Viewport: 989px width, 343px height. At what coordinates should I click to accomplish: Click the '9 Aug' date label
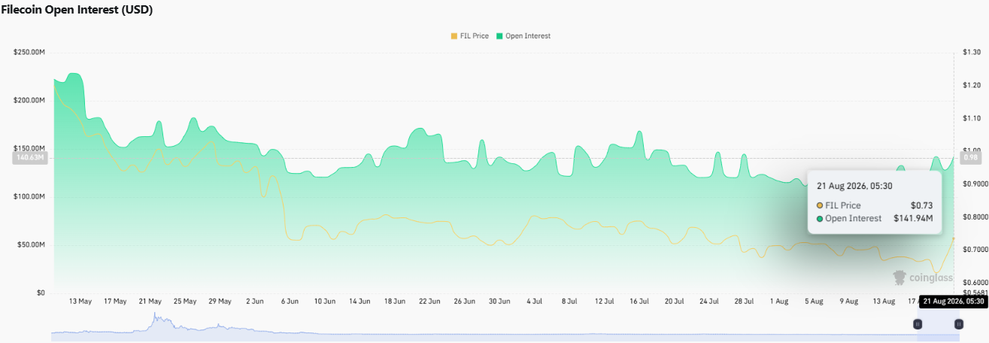point(848,301)
